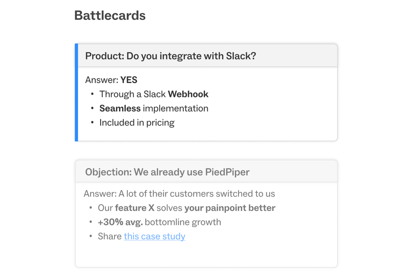The width and height of the screenshot is (412, 274).
Task: Click the "bottomline growth" text
Action: [183, 222]
